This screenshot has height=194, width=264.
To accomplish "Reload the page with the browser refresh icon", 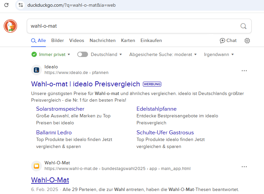I will [x=6, y=5].
